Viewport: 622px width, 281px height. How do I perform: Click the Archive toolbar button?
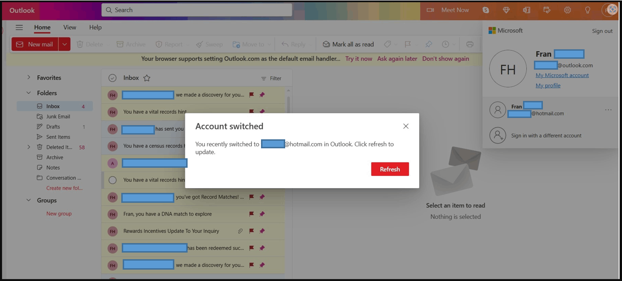pos(131,44)
